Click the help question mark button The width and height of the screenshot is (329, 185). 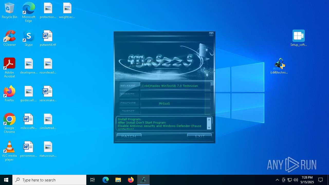point(211,34)
